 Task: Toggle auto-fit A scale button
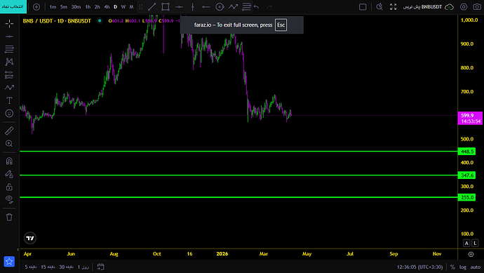pyautogui.click(x=466, y=244)
